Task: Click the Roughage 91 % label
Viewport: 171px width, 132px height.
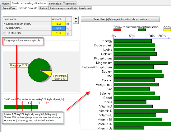Action: [19, 65]
